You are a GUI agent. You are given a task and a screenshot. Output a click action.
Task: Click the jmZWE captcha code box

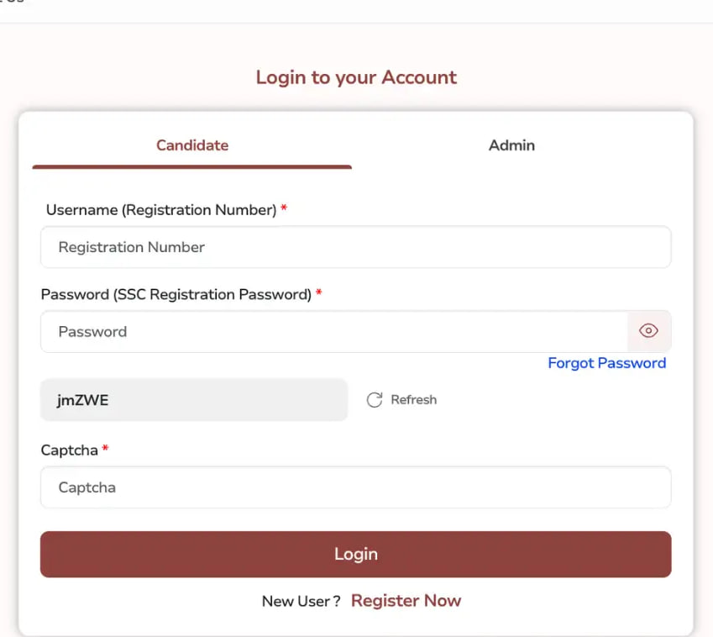click(193, 400)
